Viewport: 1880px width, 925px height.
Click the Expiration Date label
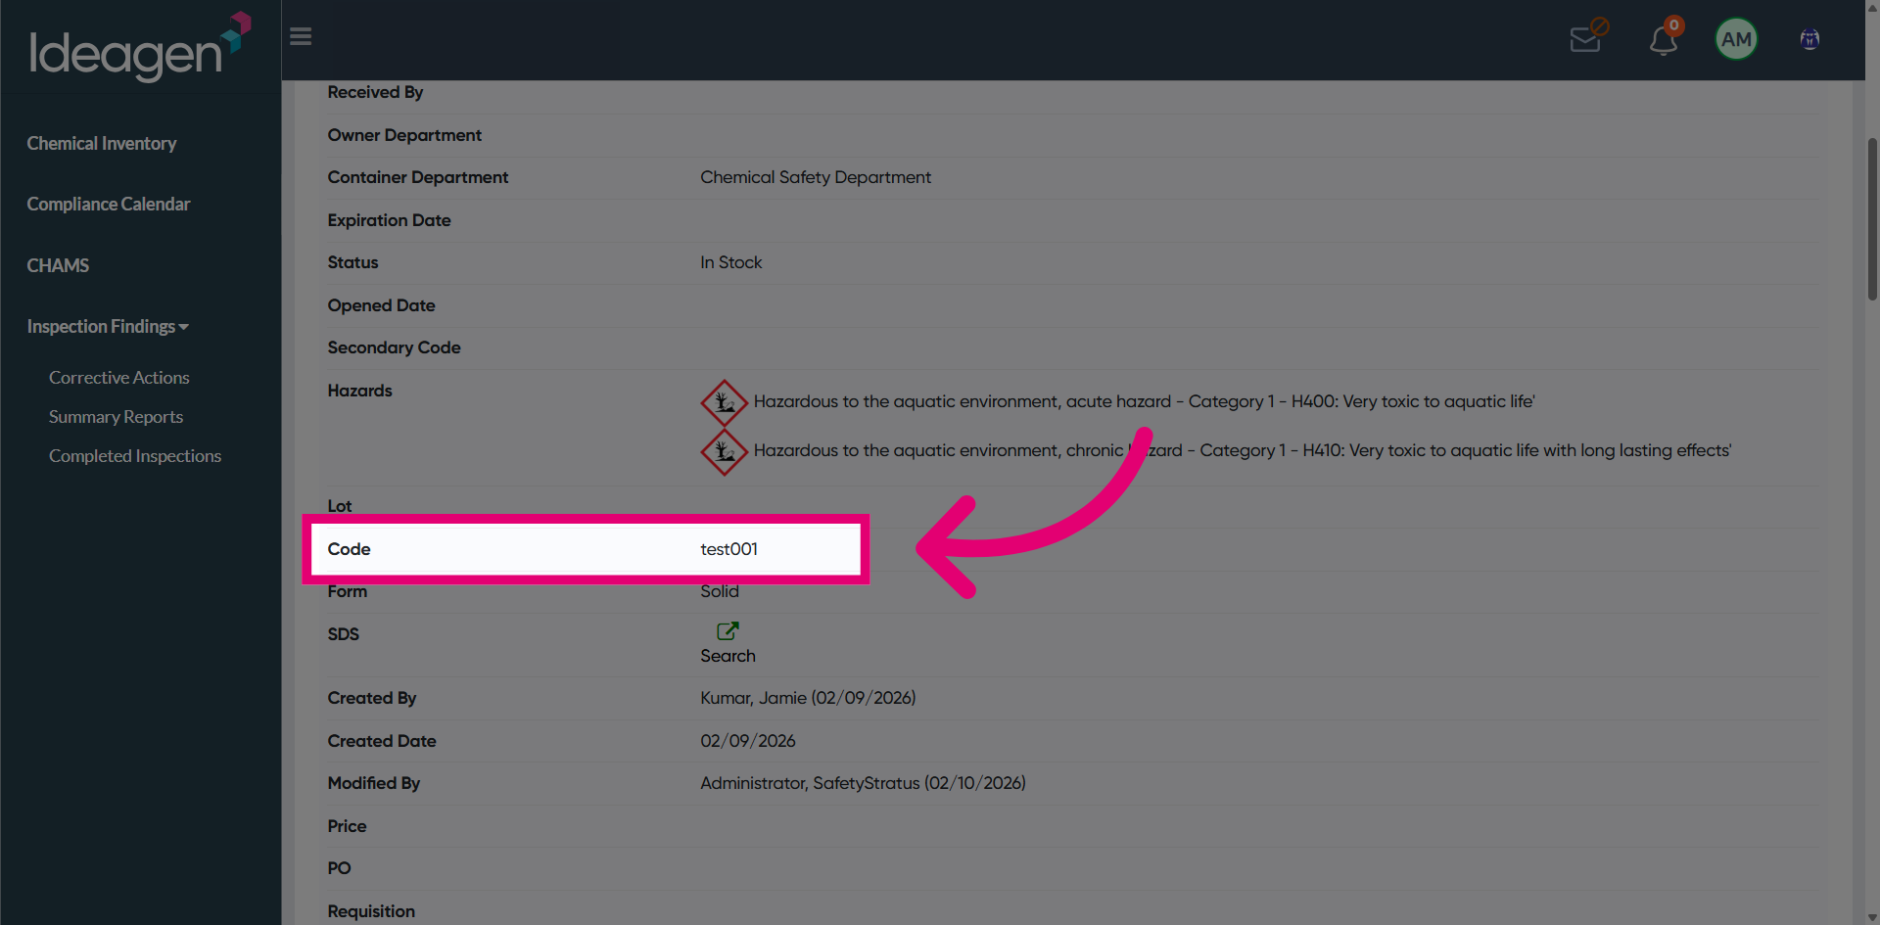click(389, 220)
